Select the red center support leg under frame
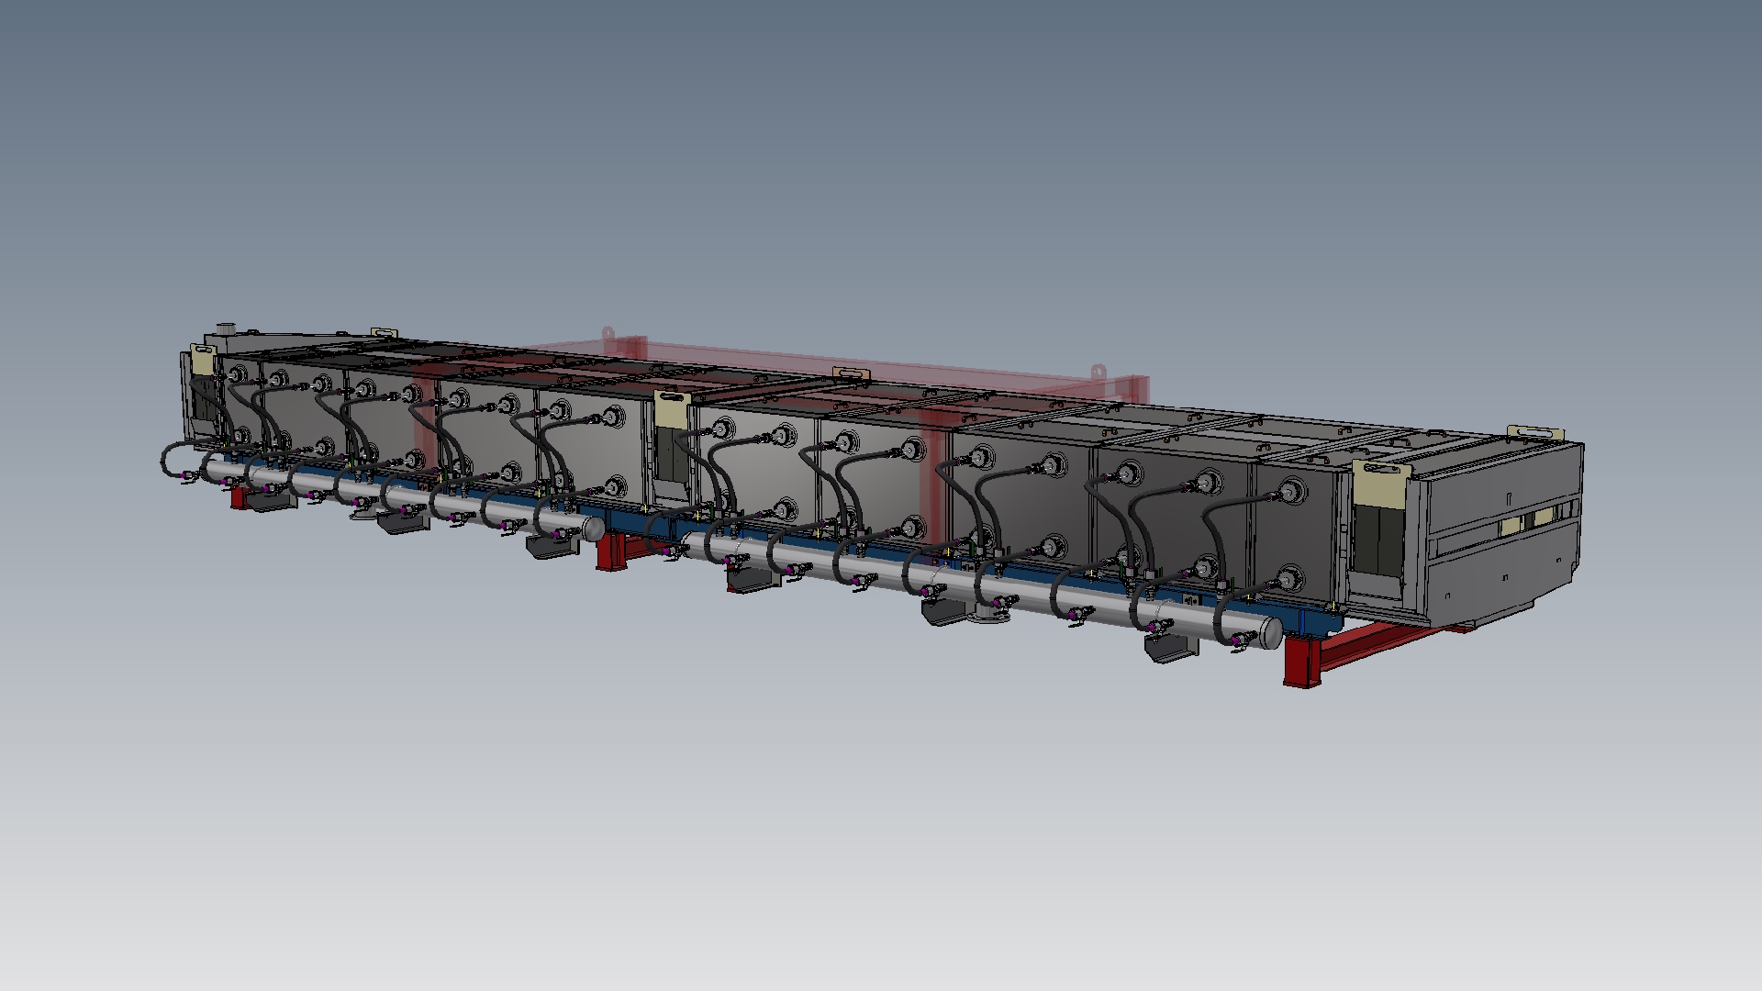The image size is (1762, 991). 613,553
